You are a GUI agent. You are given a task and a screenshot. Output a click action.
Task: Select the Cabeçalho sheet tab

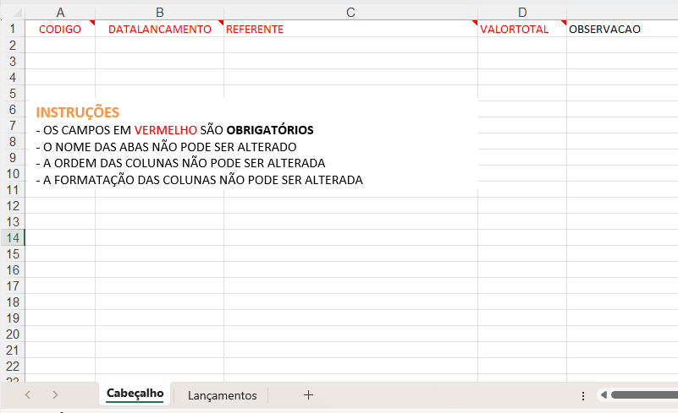135,394
